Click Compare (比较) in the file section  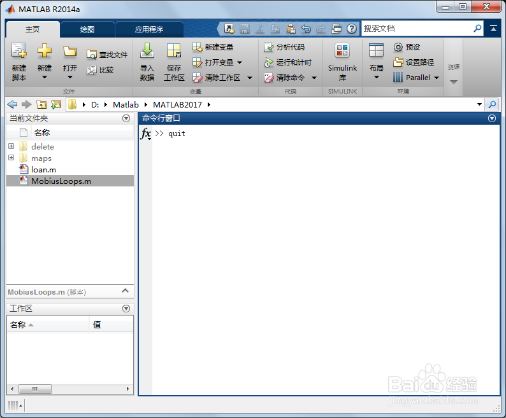[100, 70]
